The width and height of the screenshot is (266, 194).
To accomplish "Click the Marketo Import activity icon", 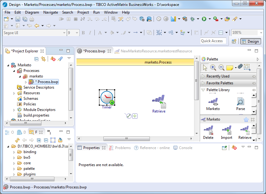I will point(226,130).
